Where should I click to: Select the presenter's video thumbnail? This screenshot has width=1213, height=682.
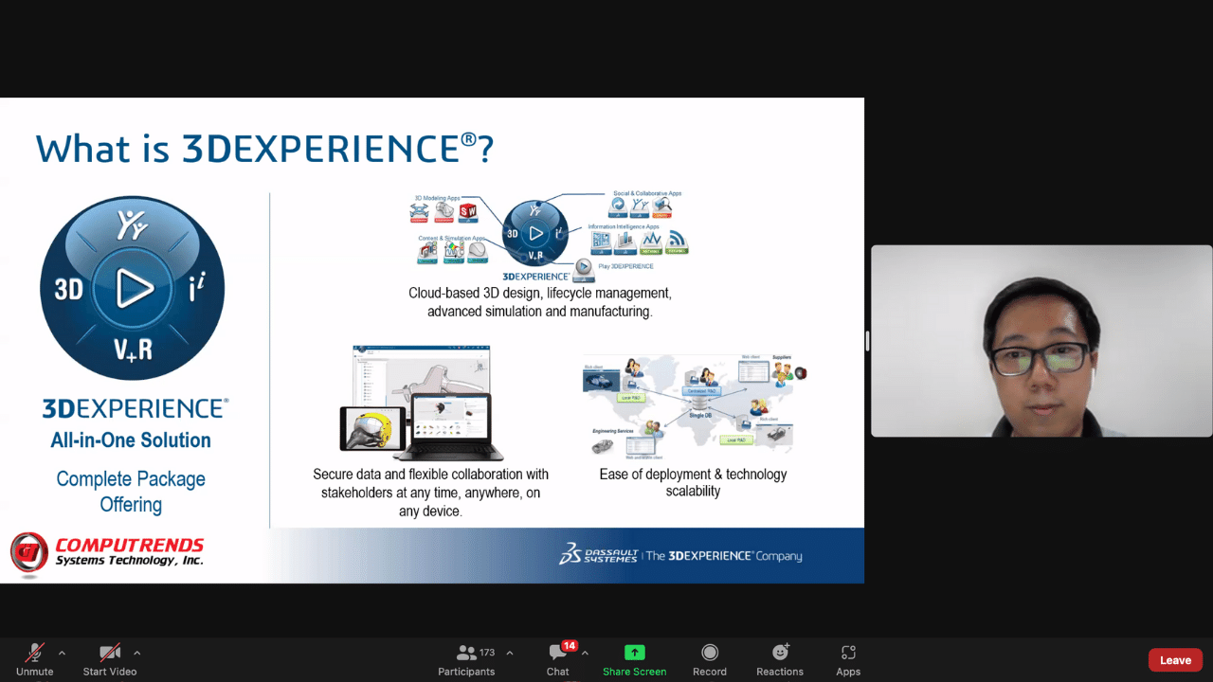coord(1041,341)
